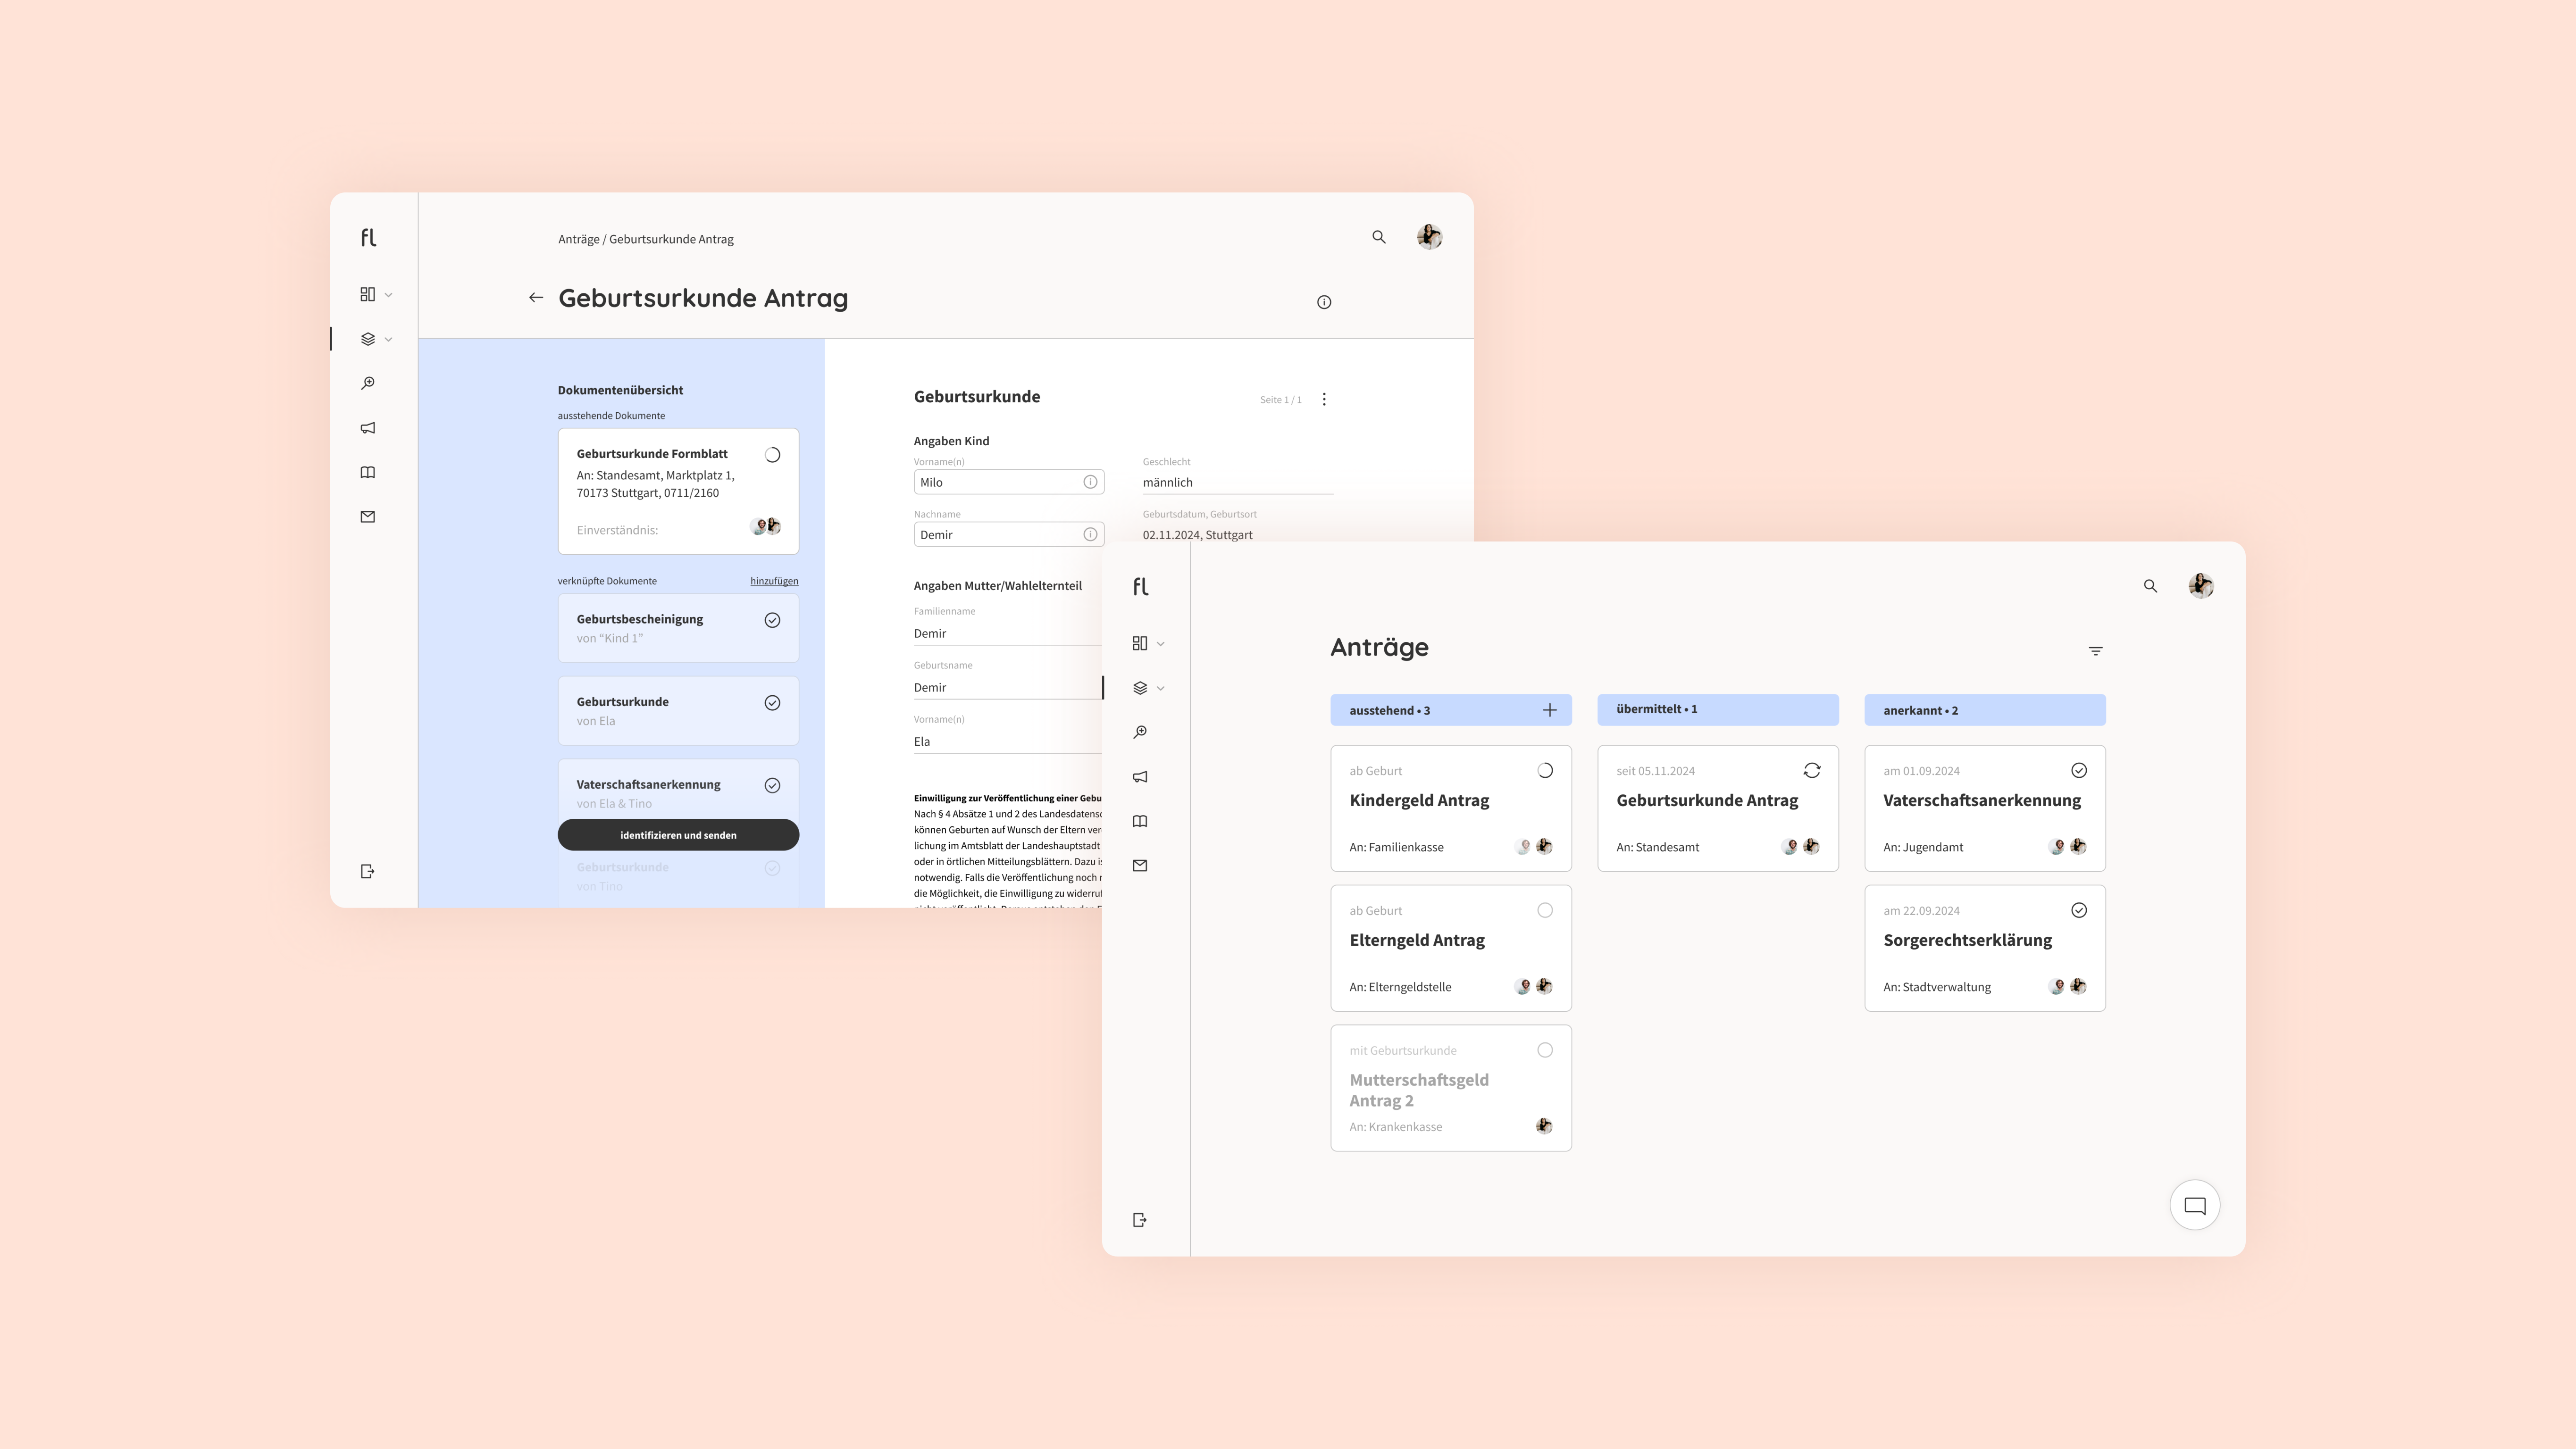Click search icon in Anträge window header
This screenshot has height=1449, width=2576.
click(2150, 586)
